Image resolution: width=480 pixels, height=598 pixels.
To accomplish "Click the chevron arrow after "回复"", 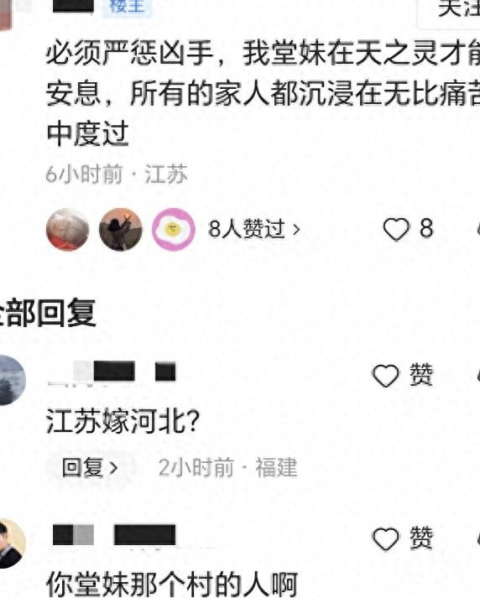I will pos(113,467).
